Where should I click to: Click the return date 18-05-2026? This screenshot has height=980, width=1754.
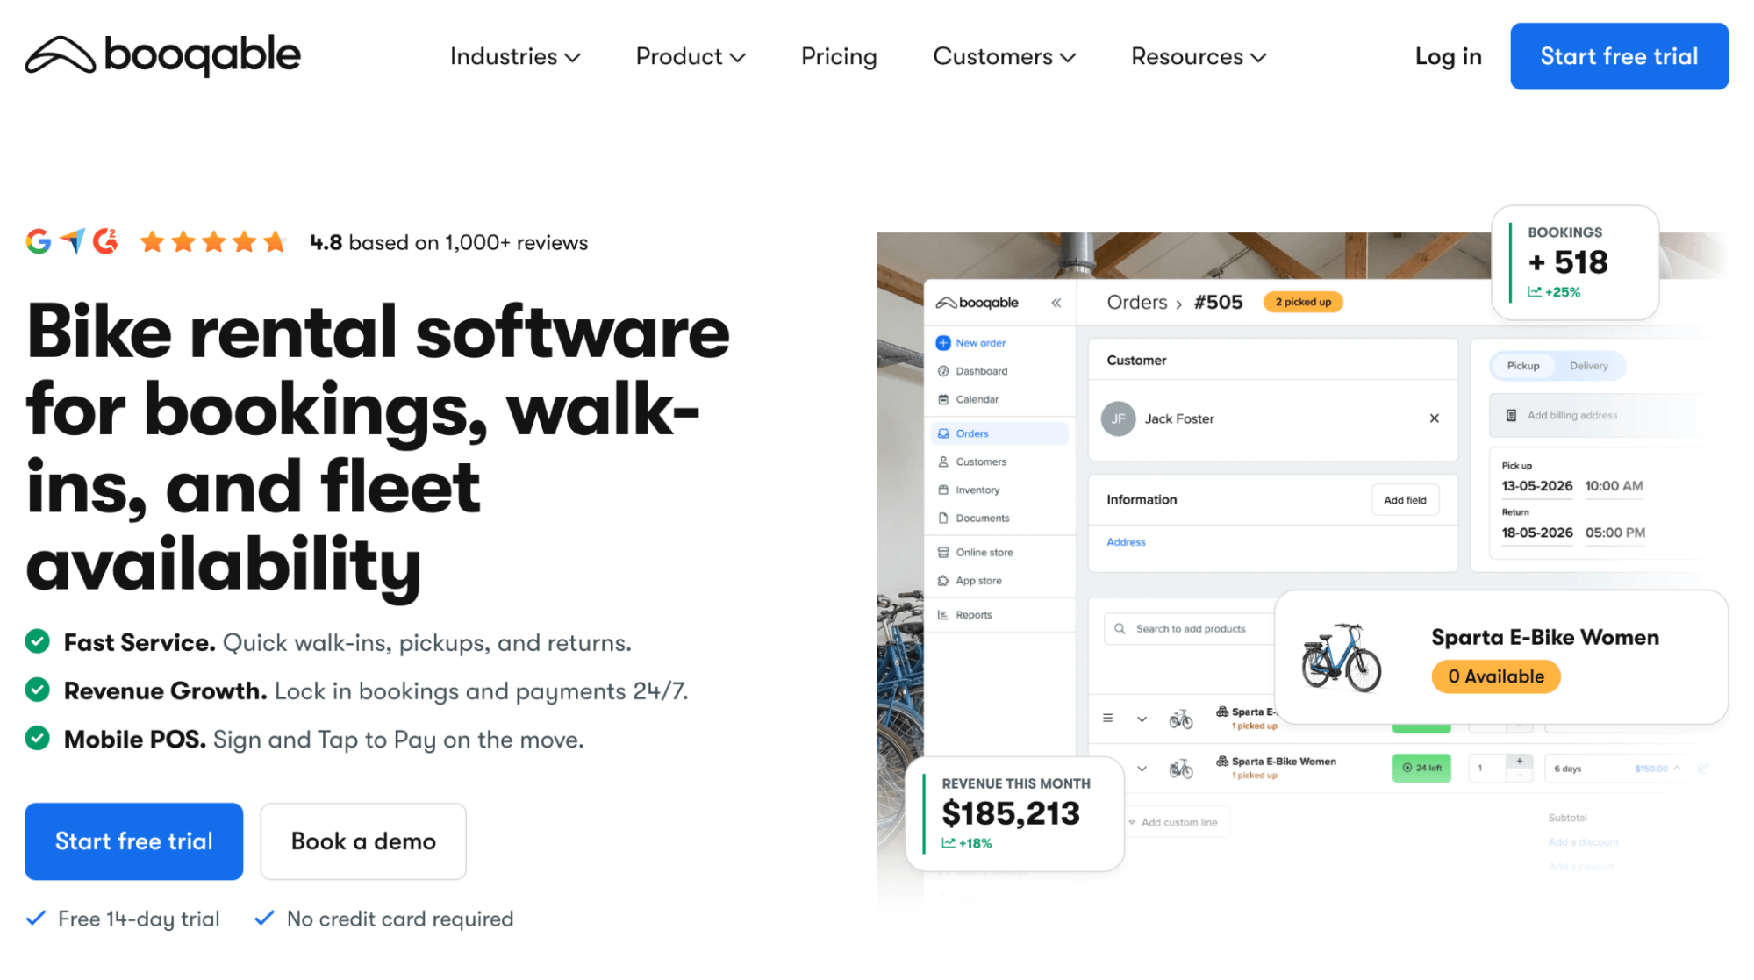pyautogui.click(x=1536, y=533)
